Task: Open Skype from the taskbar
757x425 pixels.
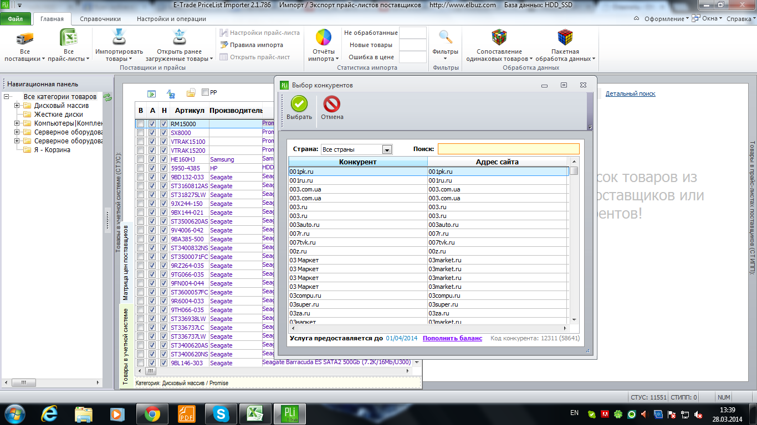Action: click(x=222, y=413)
